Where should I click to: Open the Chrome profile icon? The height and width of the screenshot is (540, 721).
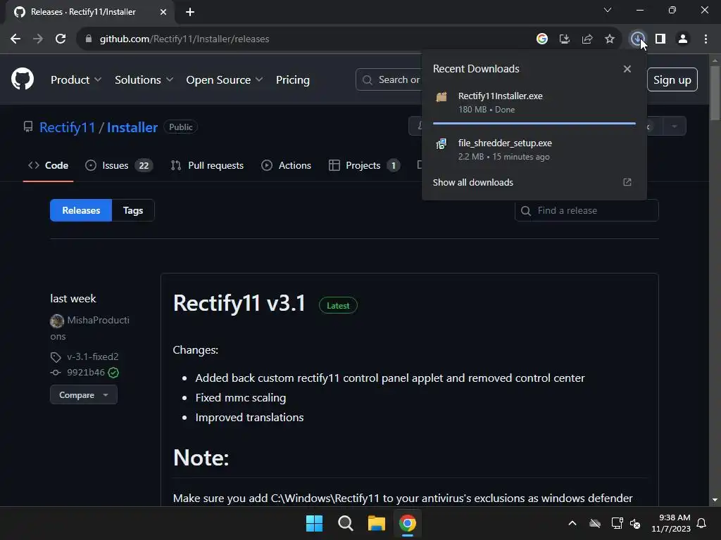pyautogui.click(x=683, y=39)
